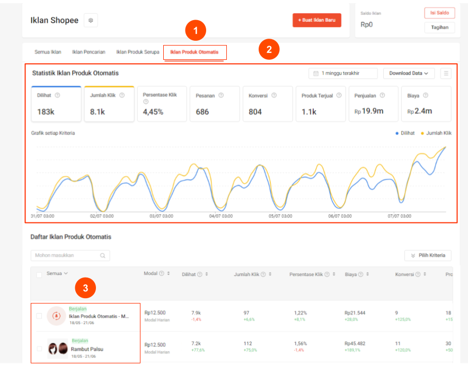Toggle the Dilihat metric card in the statistics
Screen dimensions: 468x366
56,104
